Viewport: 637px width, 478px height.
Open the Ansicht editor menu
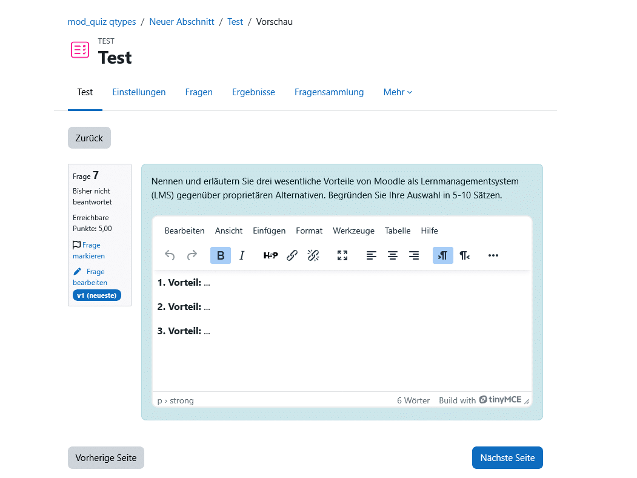[x=228, y=231]
